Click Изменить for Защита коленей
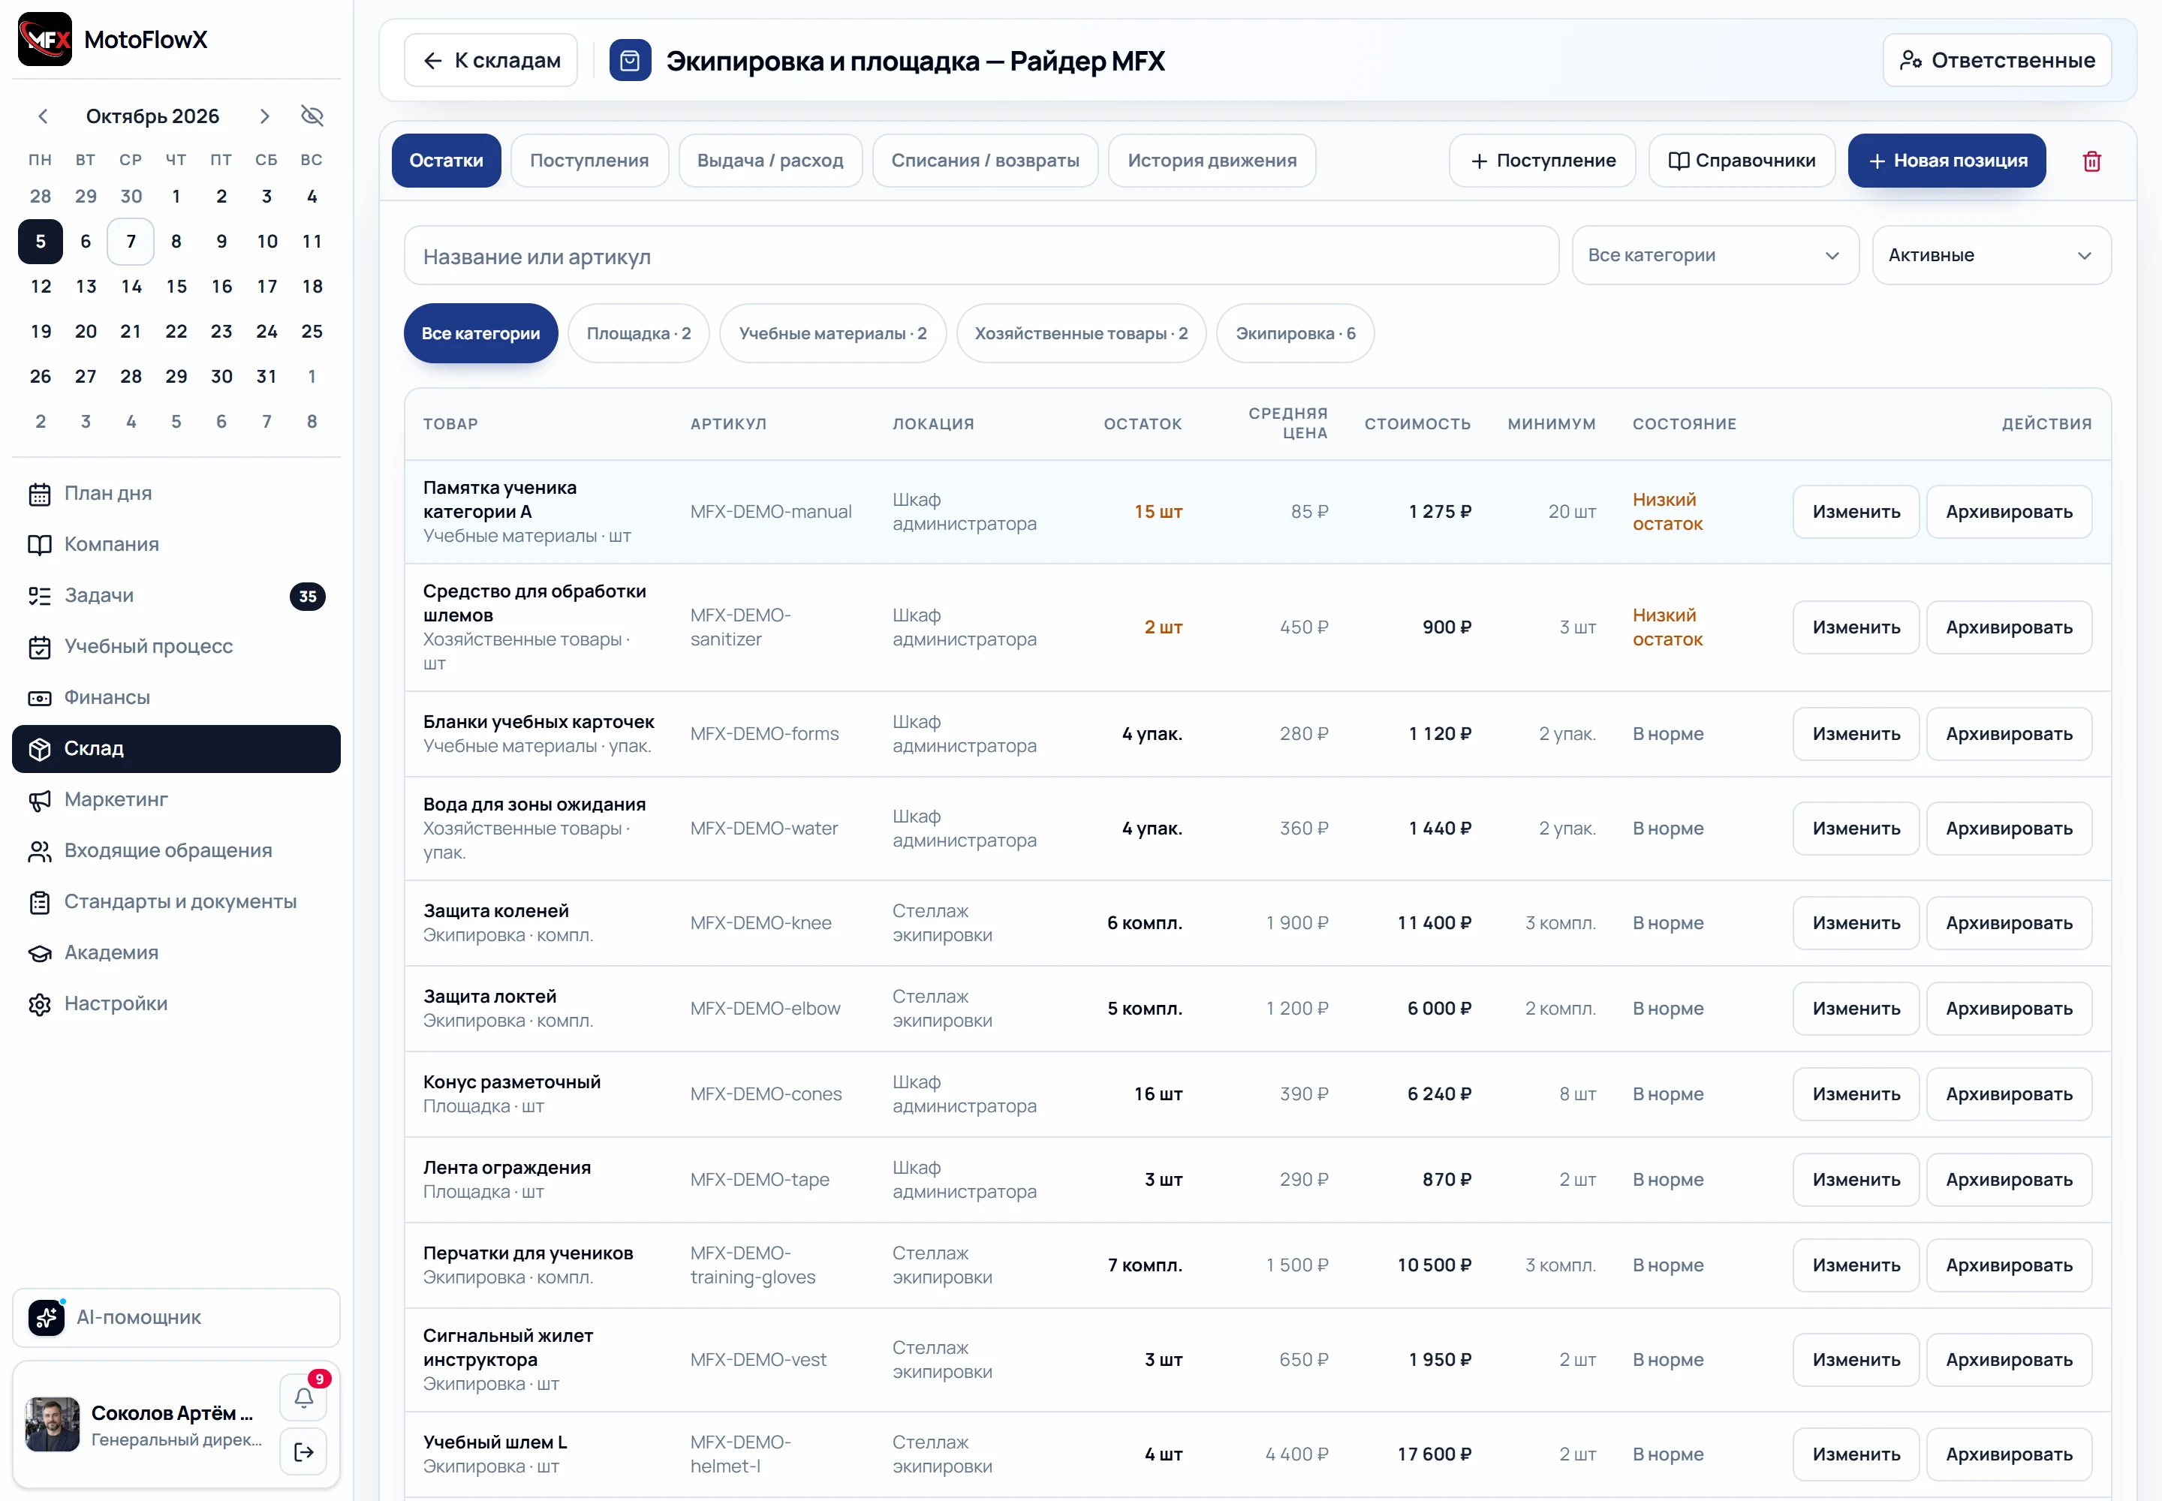Screen dimensions: 2162x1501 click(x=1855, y=924)
